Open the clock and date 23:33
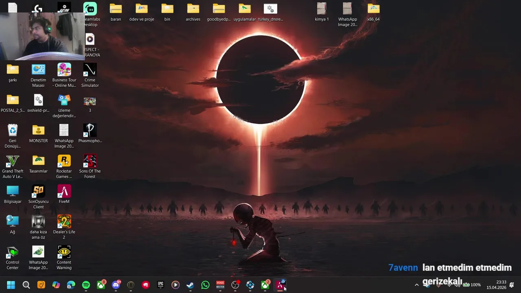Screen dimensions: 521x293 point(496,285)
